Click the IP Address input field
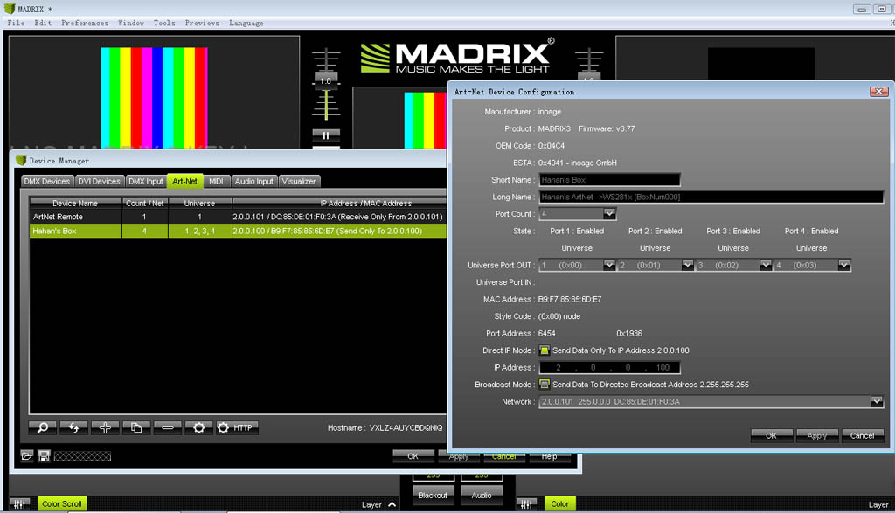This screenshot has width=895, height=513. (x=609, y=367)
